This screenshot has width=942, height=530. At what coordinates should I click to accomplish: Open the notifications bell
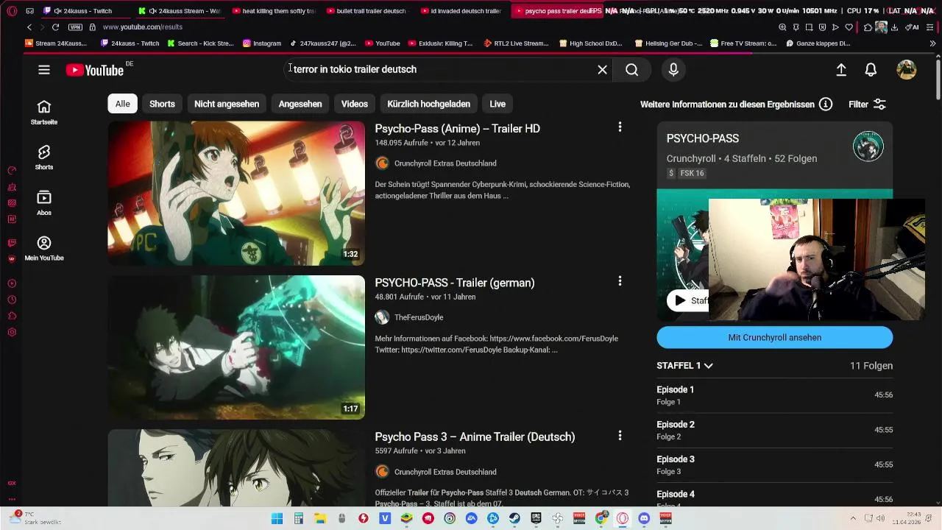tap(871, 69)
